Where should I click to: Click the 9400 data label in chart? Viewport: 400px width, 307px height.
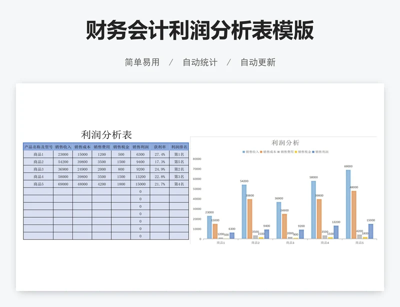coord(266,226)
